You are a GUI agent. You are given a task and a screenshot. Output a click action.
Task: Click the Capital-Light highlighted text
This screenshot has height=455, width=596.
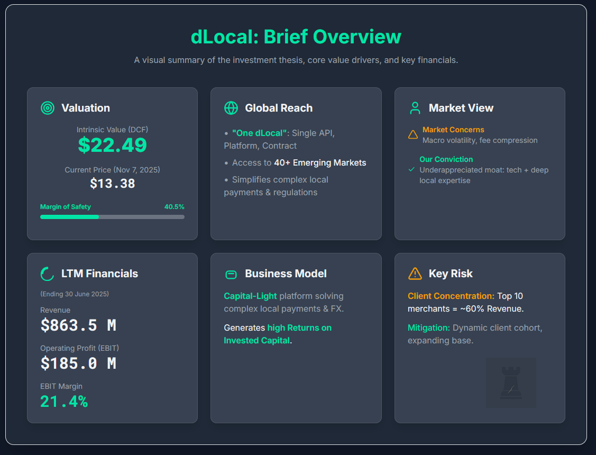click(x=250, y=296)
